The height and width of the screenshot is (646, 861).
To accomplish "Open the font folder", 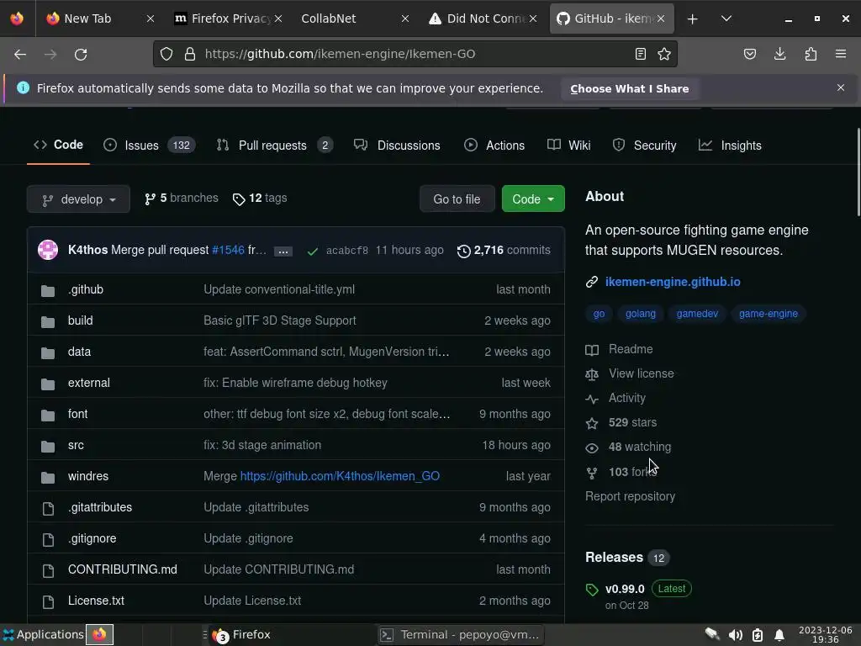I will point(78,414).
